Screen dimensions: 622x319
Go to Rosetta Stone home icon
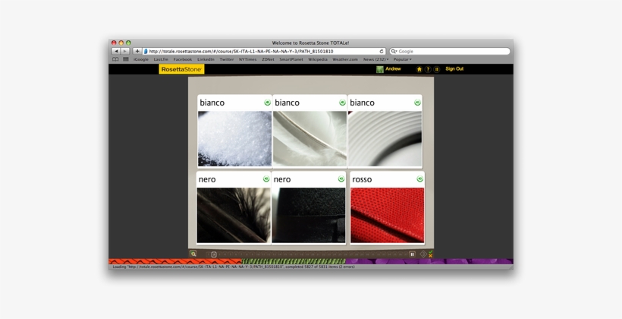coord(419,69)
